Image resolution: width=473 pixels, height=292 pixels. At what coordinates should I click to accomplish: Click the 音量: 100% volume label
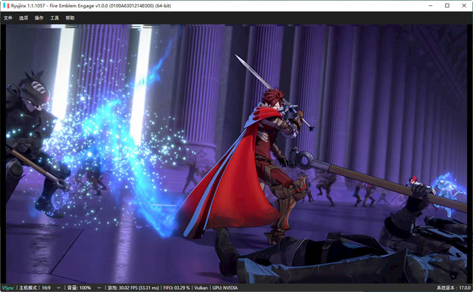click(x=79, y=288)
